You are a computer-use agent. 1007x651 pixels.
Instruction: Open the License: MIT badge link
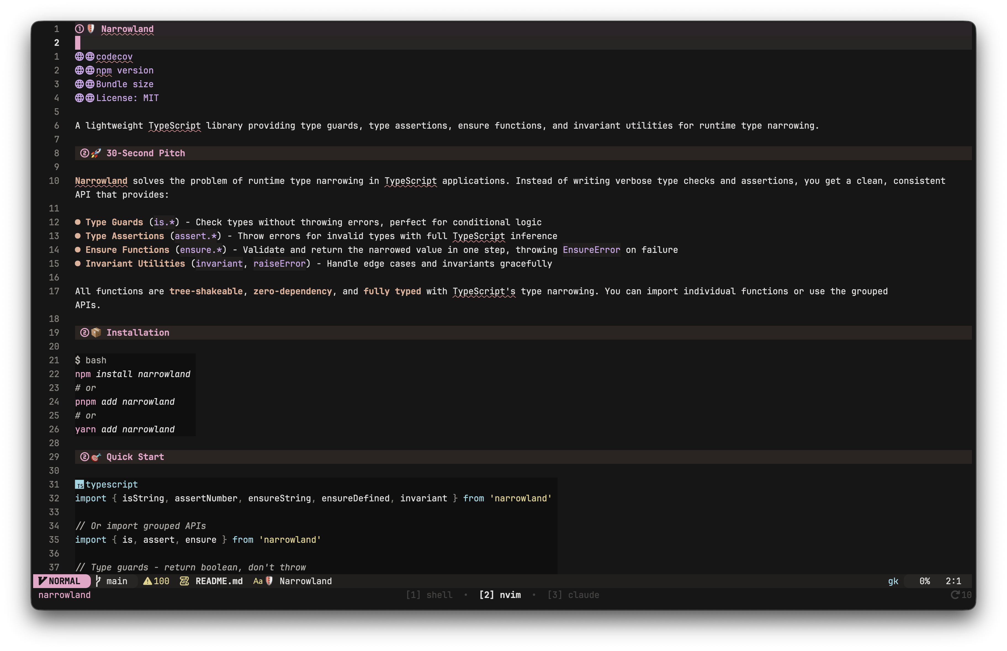click(127, 98)
